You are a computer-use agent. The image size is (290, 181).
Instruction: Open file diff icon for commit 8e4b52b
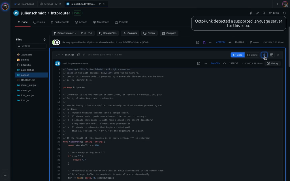click(199, 63)
